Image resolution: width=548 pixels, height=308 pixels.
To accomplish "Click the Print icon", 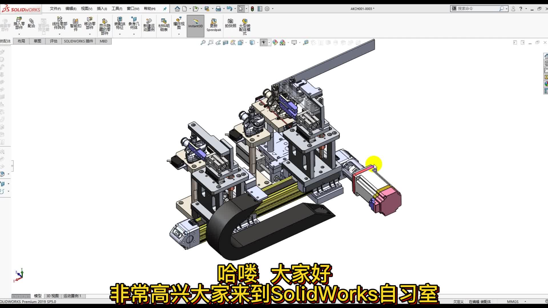I will (218, 9).
